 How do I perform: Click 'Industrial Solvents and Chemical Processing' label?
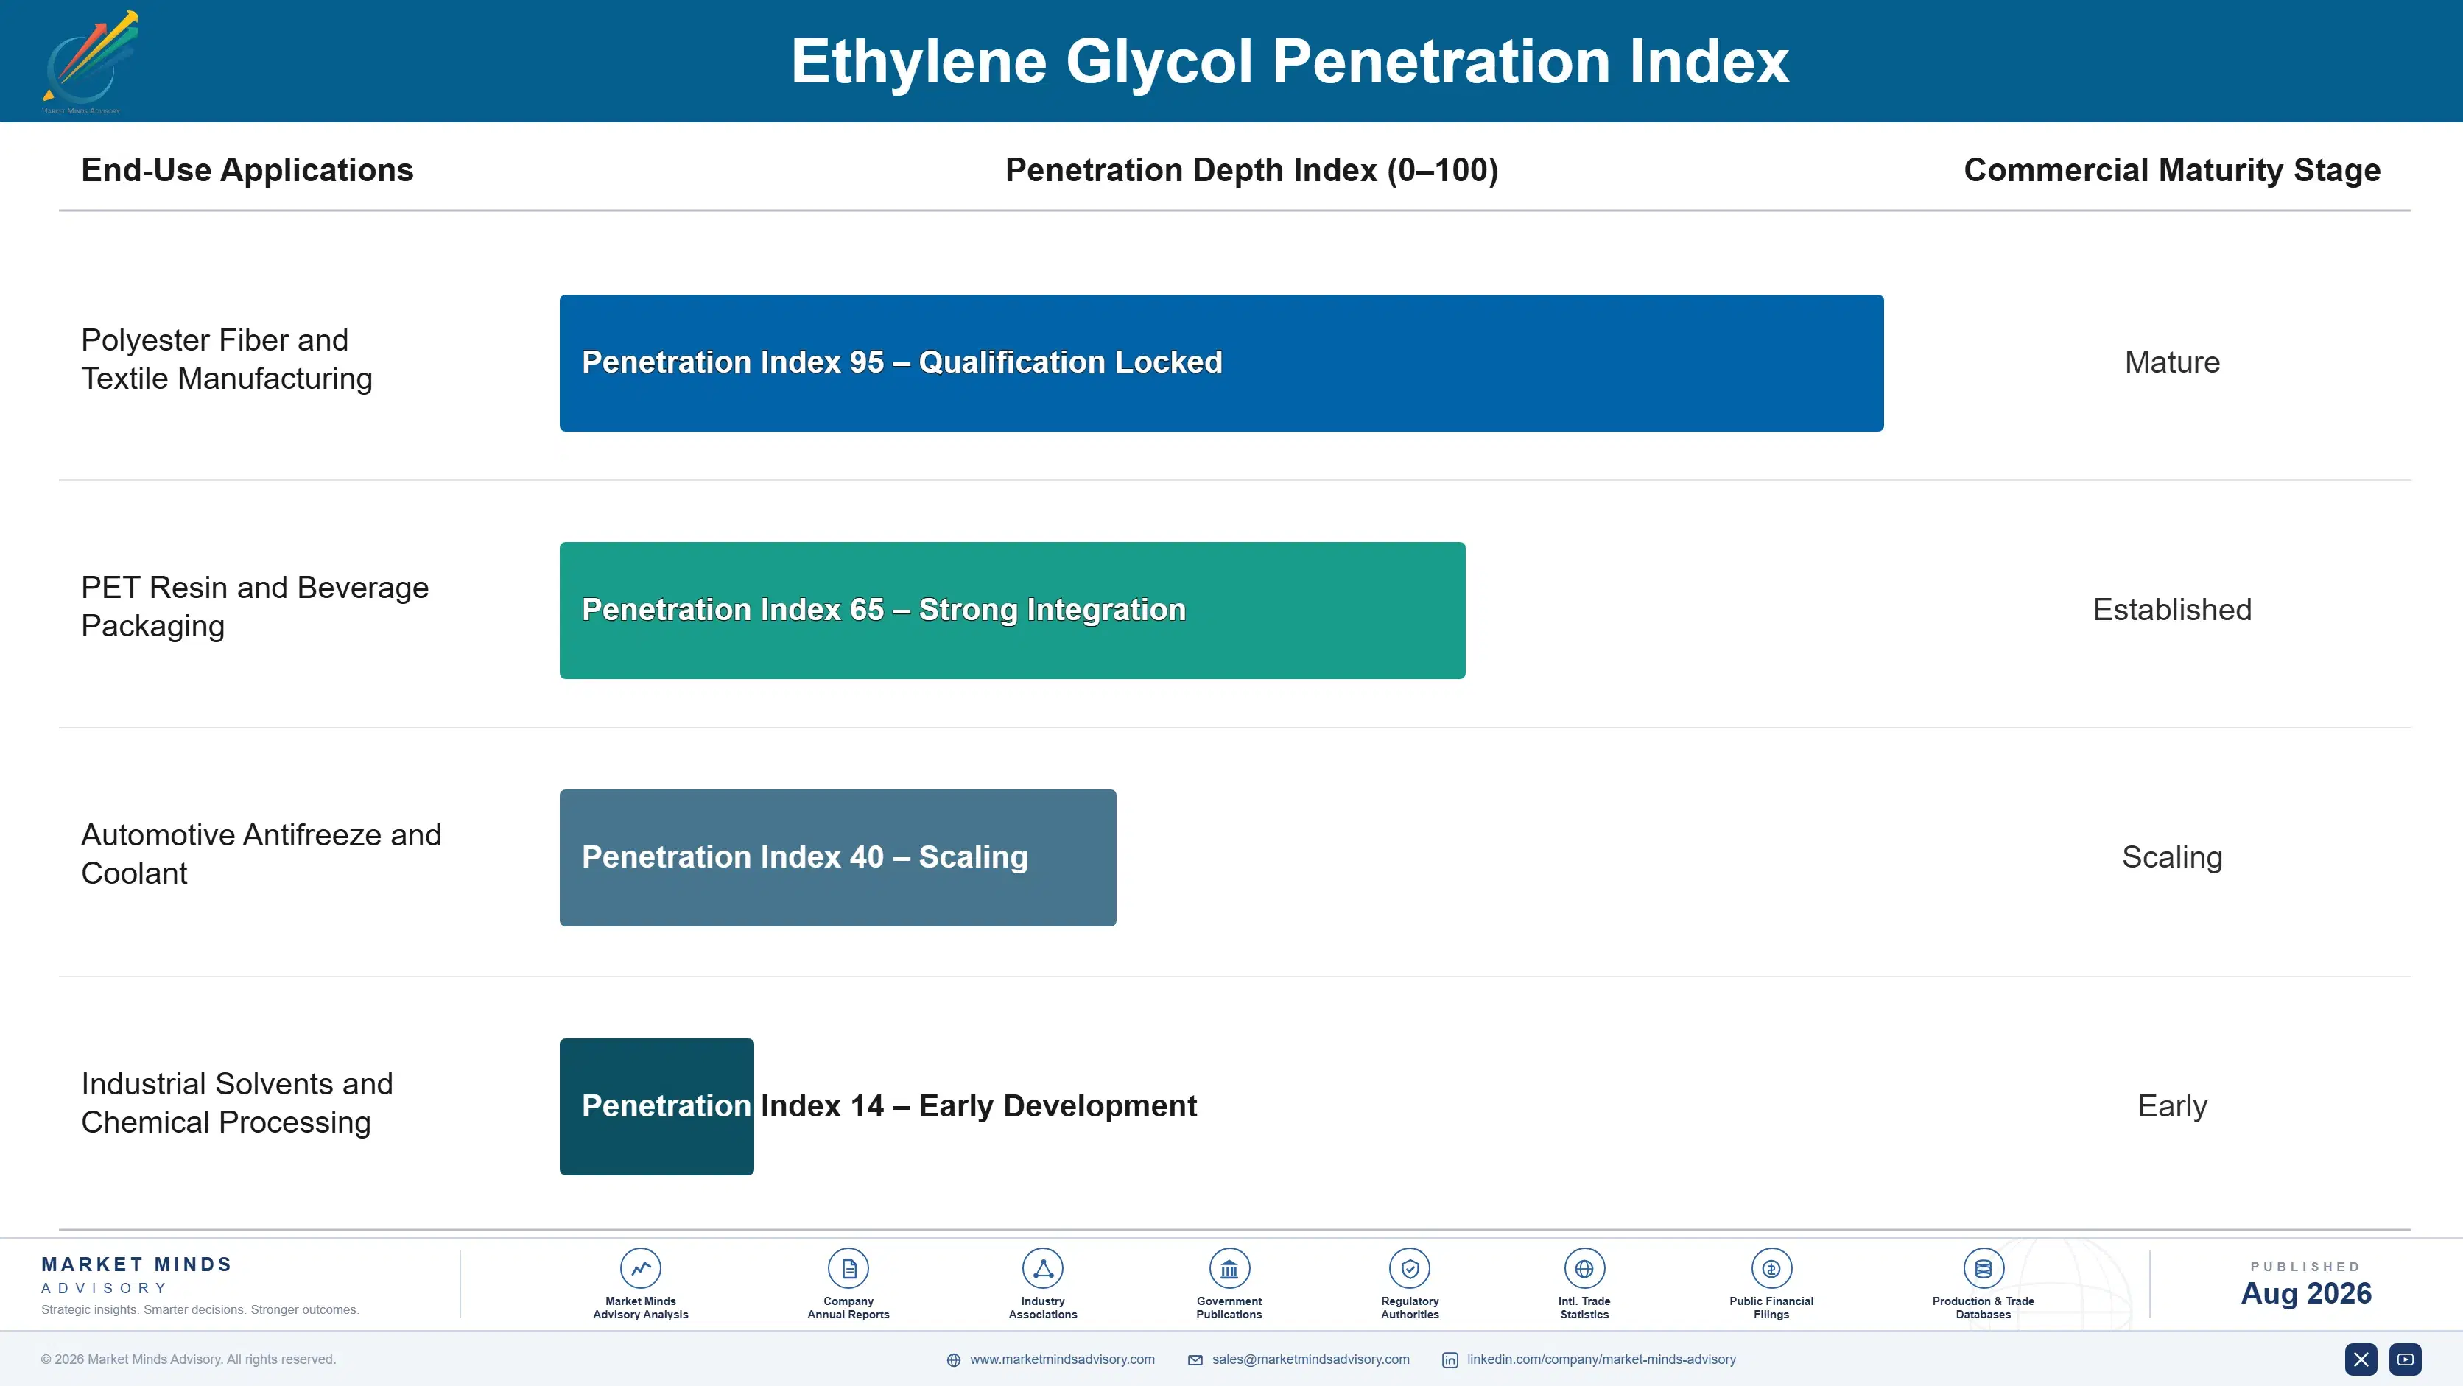point(237,1103)
